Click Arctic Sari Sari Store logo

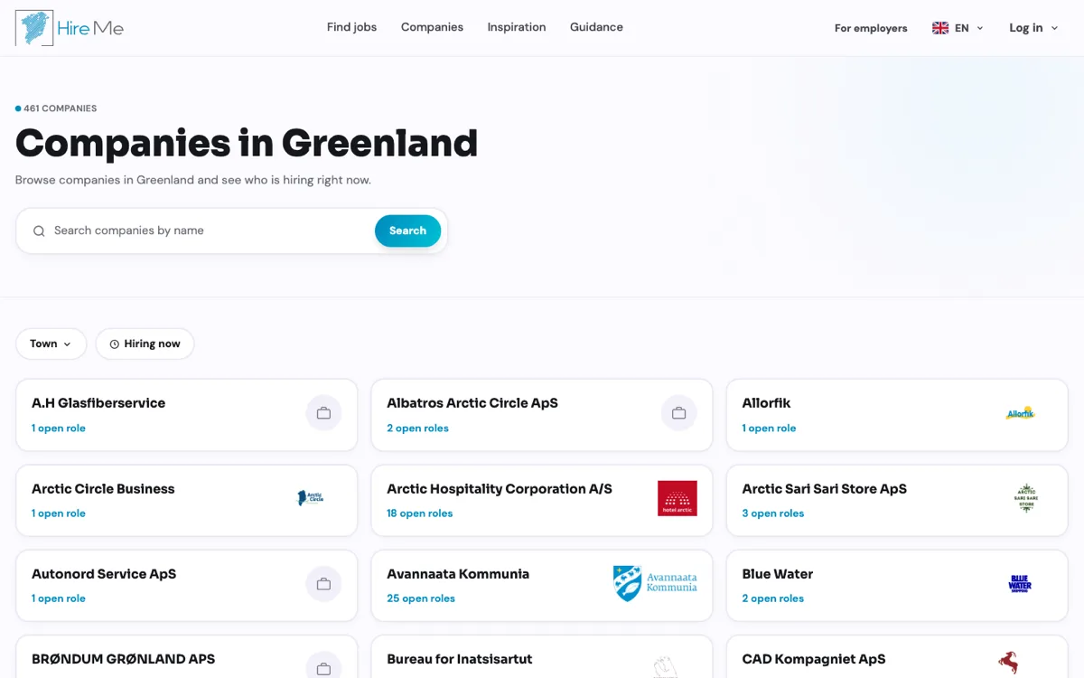click(x=1026, y=498)
